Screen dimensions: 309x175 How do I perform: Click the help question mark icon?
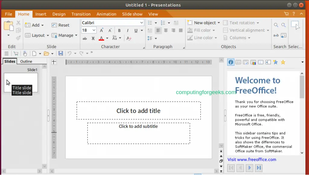pyautogui.click(x=294, y=14)
